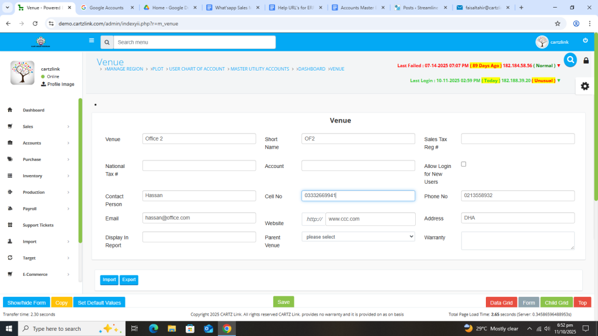The image size is (598, 336).
Task: Click the green Save button
Action: 283,302
